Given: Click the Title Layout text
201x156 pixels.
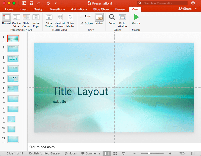Looking at the screenshot, I should [x=80, y=91].
